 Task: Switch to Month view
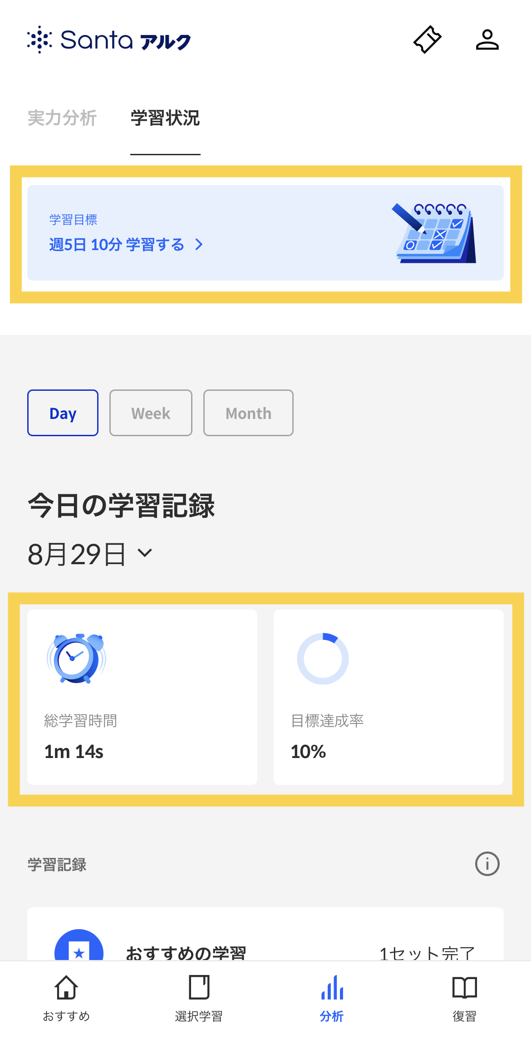pos(248,413)
